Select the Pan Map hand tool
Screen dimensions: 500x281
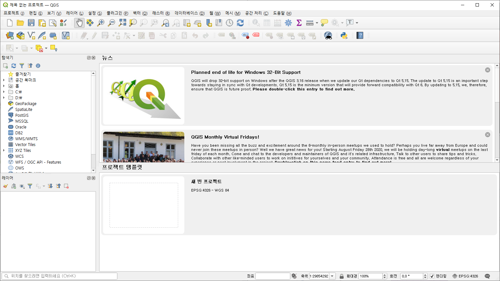click(79, 23)
